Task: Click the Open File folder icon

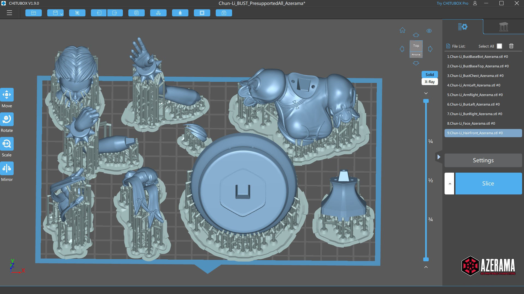Action: pyautogui.click(x=34, y=13)
